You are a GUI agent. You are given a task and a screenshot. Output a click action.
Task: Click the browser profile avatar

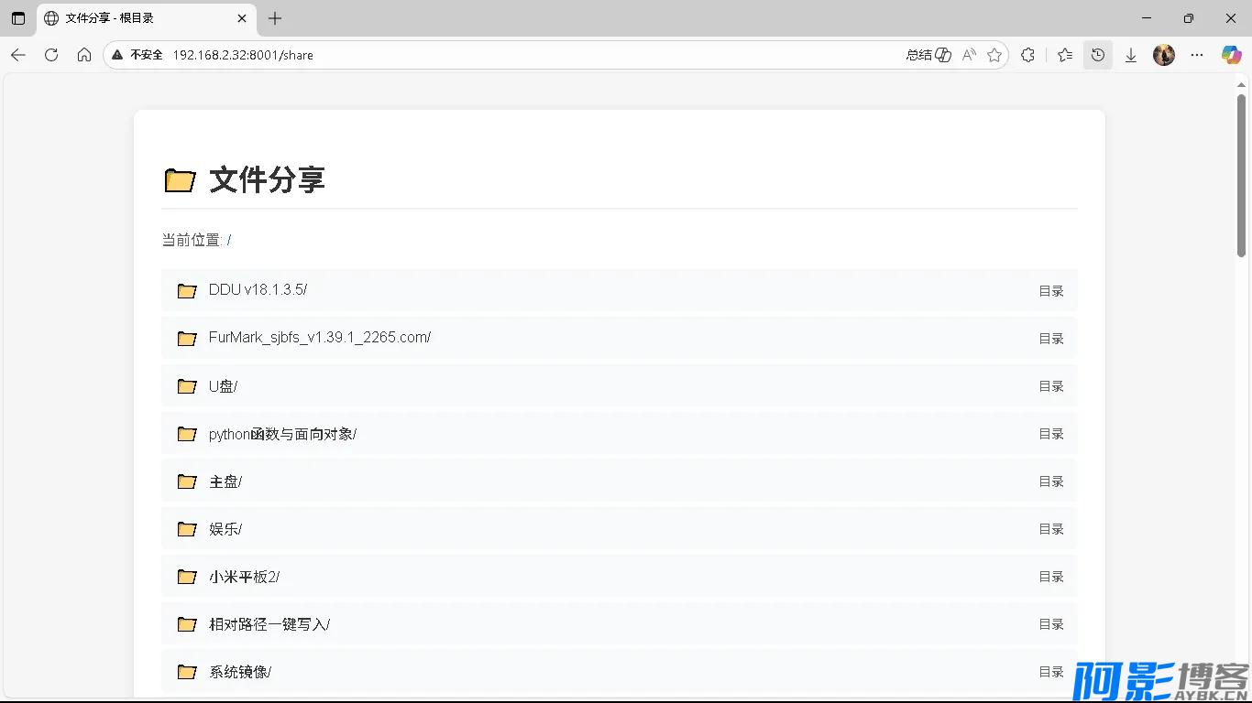pos(1163,55)
